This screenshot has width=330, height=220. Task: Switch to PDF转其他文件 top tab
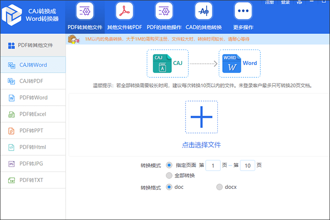85,17
